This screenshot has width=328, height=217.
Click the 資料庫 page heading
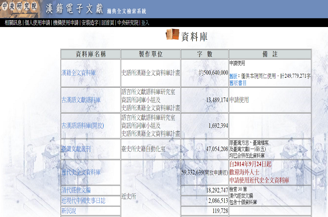(194, 37)
